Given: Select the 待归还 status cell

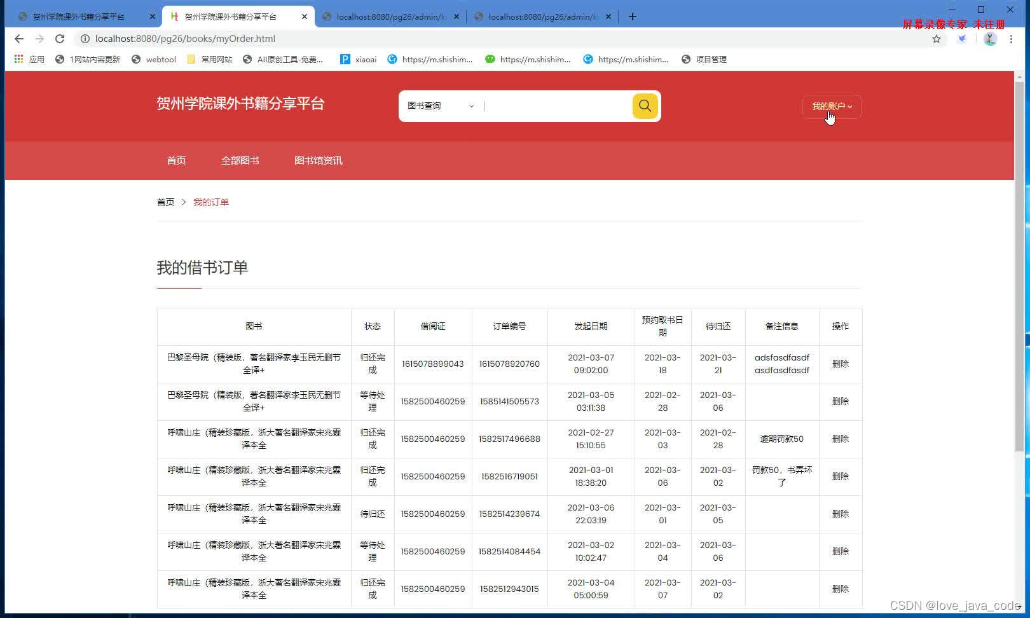Looking at the screenshot, I should coord(373,514).
